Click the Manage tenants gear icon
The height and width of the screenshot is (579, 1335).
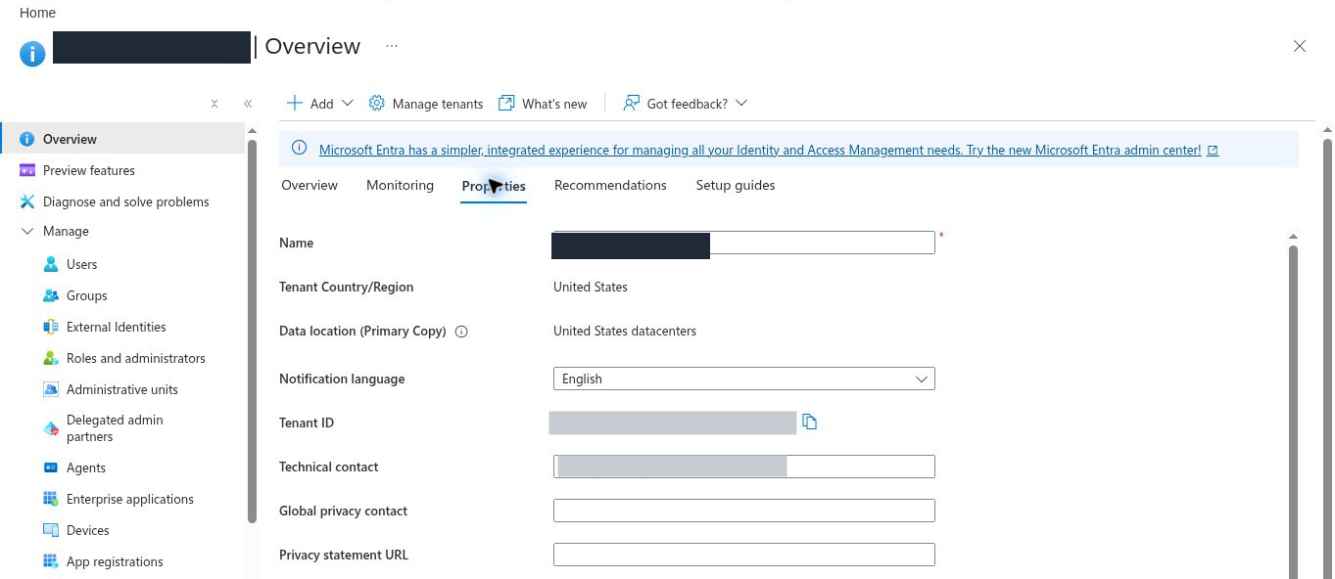pos(377,103)
